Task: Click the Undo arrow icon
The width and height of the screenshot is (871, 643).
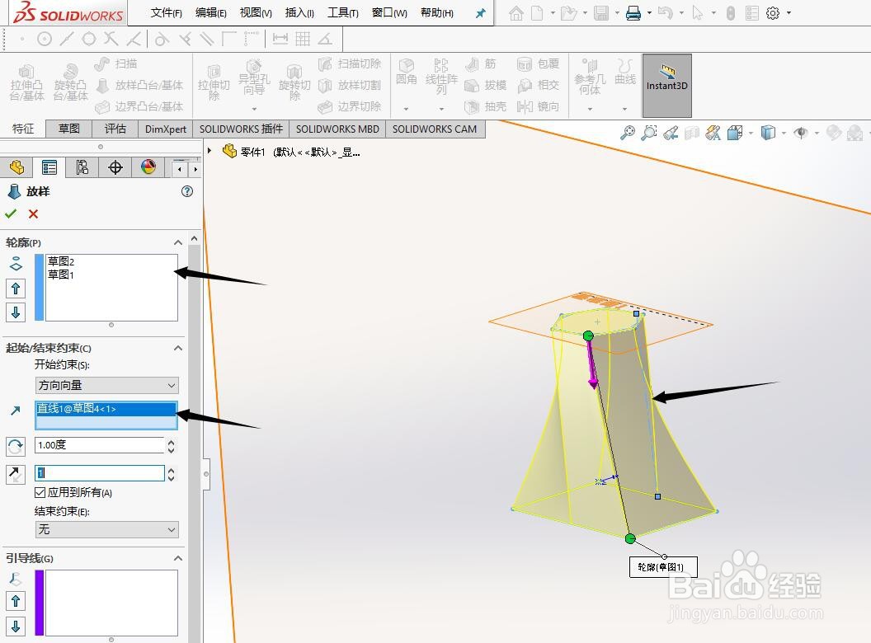Action: tap(665, 12)
